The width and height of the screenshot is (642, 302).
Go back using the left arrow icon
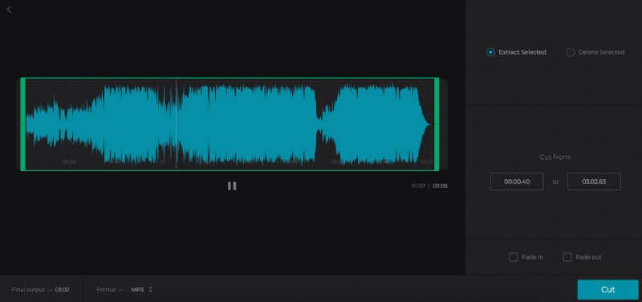point(9,10)
